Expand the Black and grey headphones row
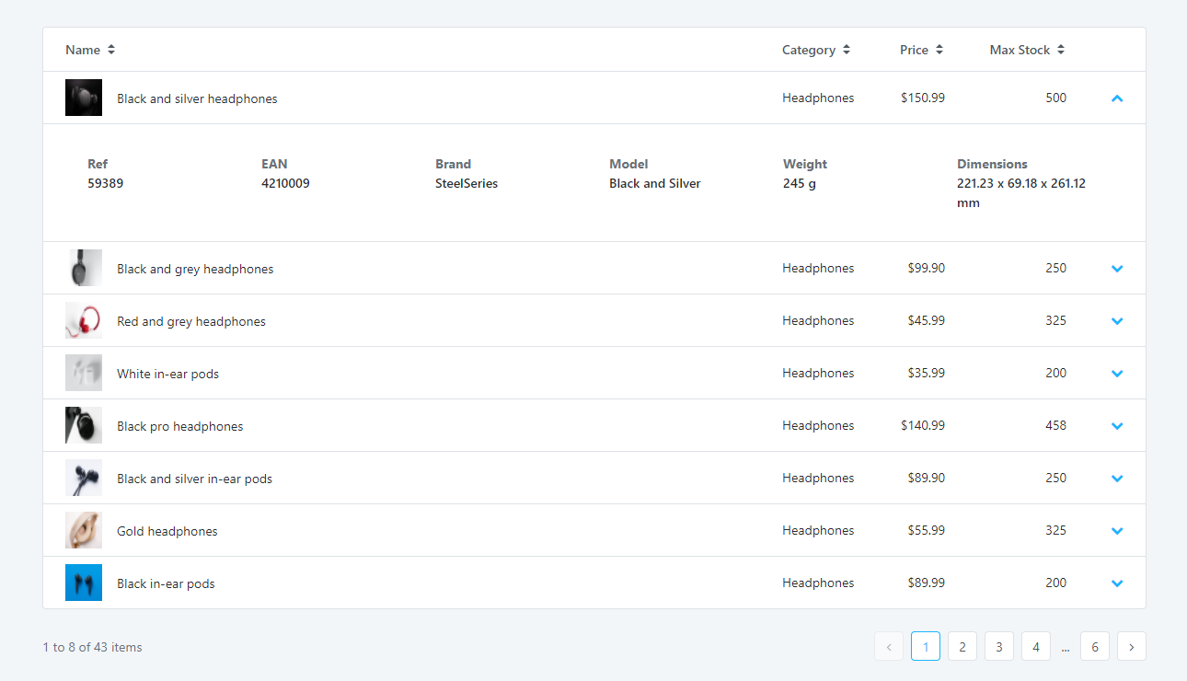Viewport: 1187px width, 681px height. (x=1117, y=268)
